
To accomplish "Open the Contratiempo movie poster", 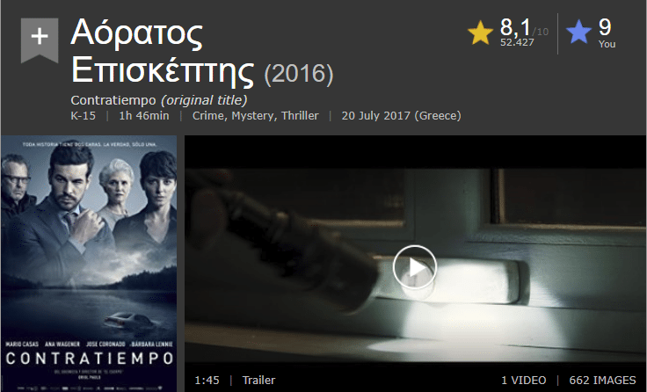I will 89,264.
